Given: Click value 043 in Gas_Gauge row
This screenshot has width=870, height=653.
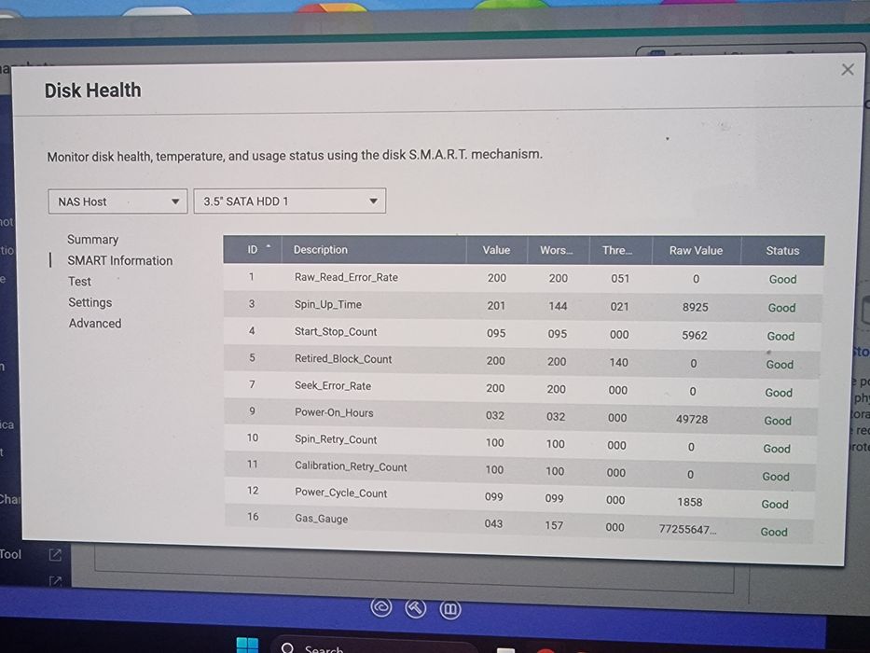Looking at the screenshot, I should pyautogui.click(x=493, y=523).
